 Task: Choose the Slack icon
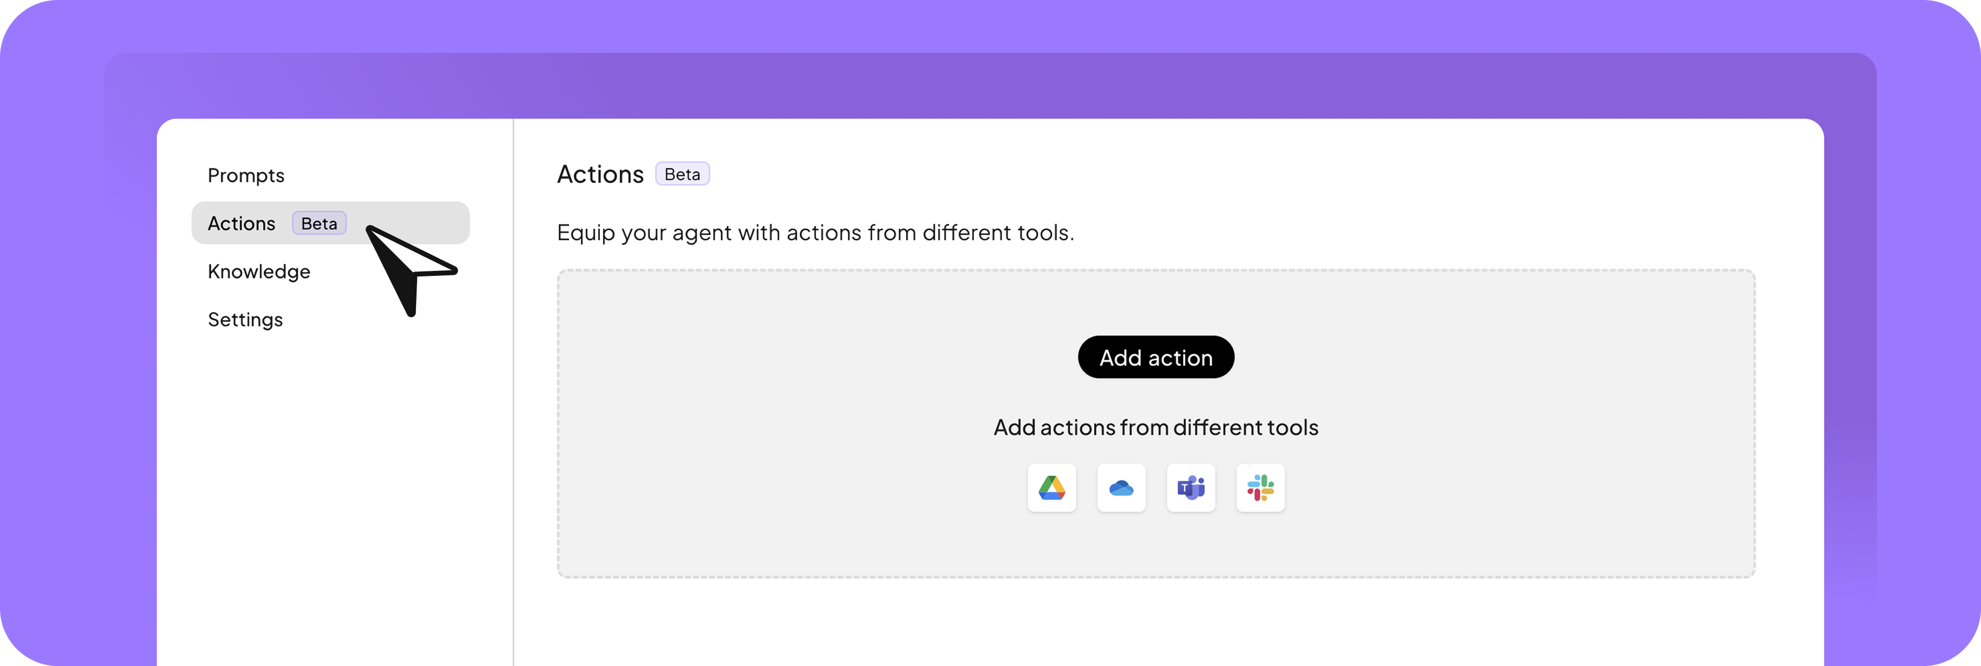1260,488
